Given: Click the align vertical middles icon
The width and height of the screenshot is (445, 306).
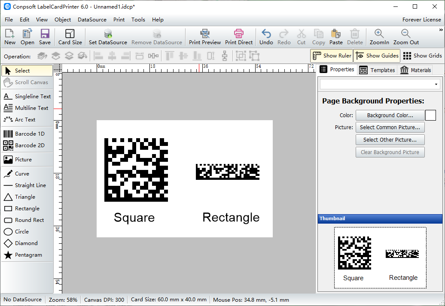Looking at the screenshot, I should tap(183, 56).
